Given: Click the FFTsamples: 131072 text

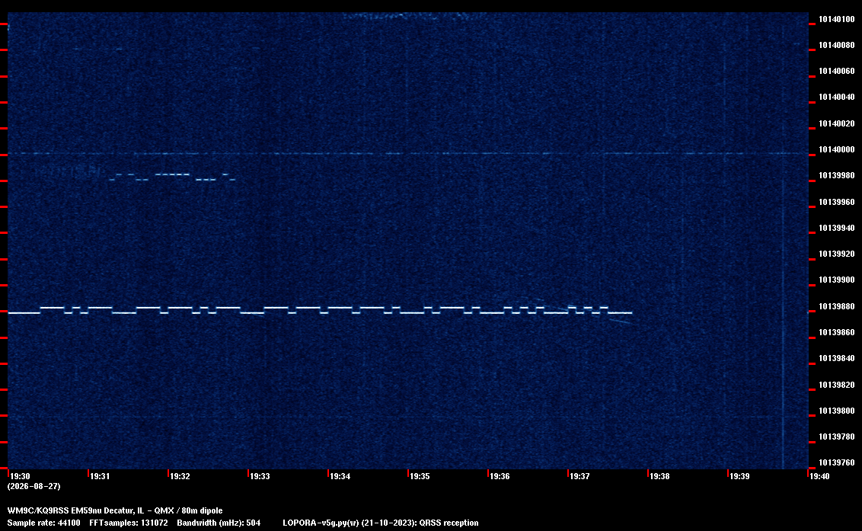Looking at the screenshot, I should pos(129,523).
